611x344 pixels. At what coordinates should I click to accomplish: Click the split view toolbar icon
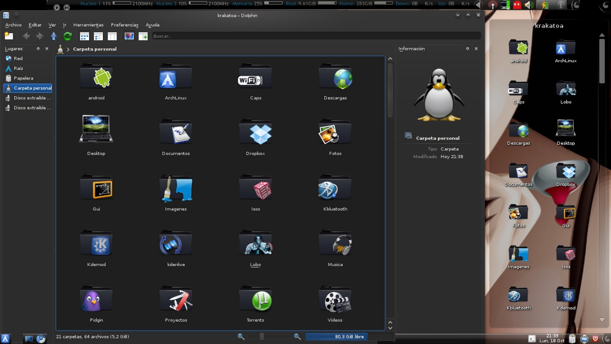(143, 36)
